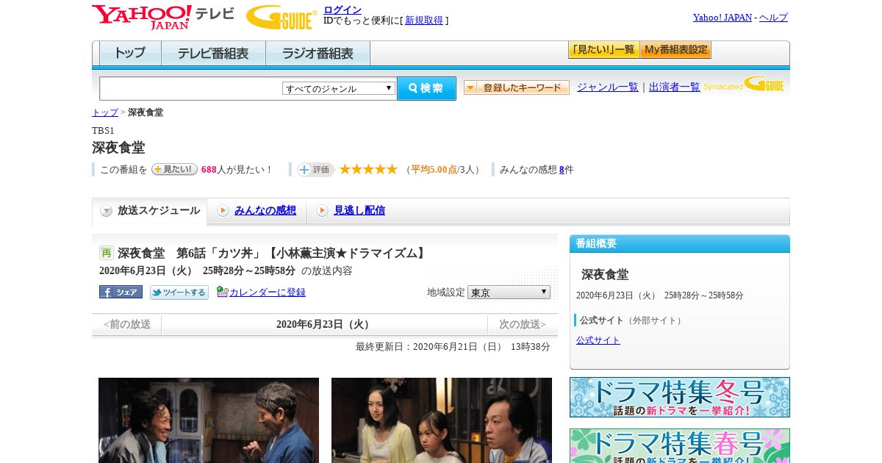This screenshot has height=463, width=882.
Task: Open the ログイン link
Action: click(x=343, y=10)
